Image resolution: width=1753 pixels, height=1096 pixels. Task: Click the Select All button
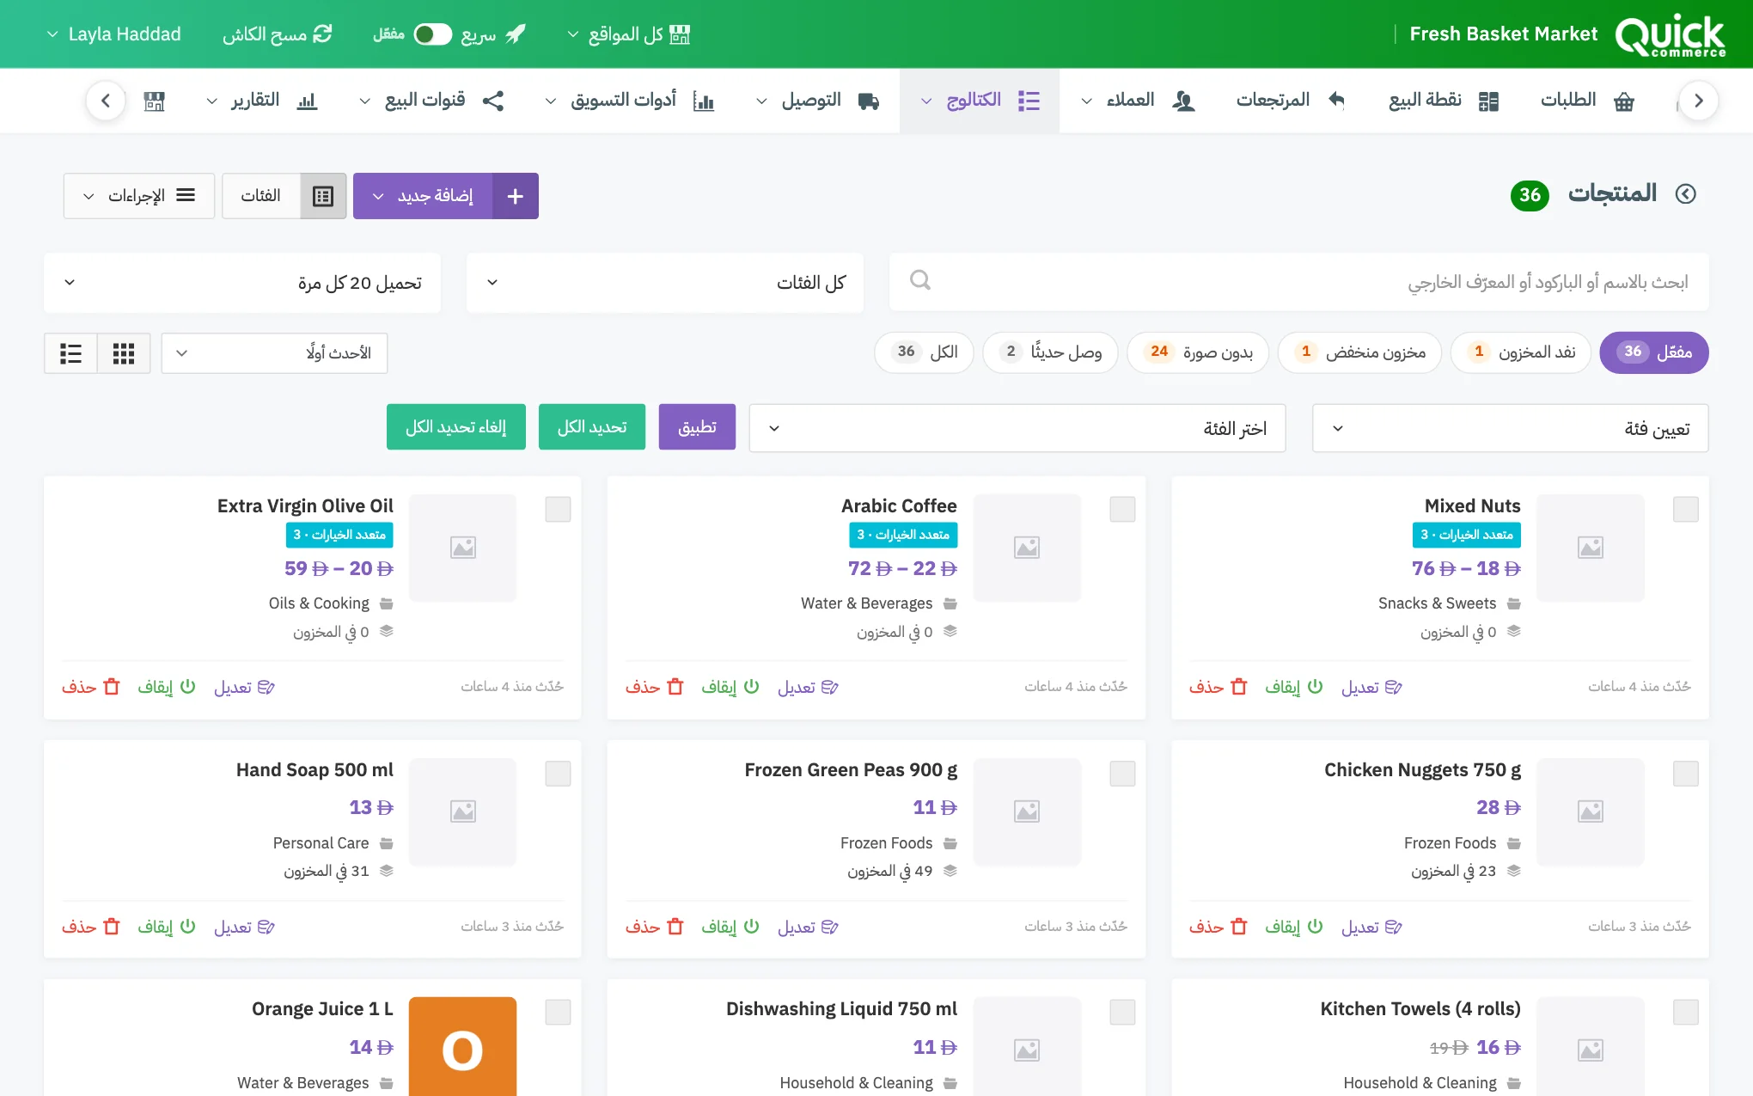click(x=592, y=427)
